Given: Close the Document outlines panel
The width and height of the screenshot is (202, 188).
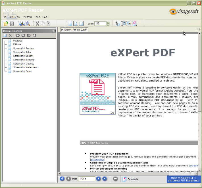Looking at the screenshot, I should (54, 31).
